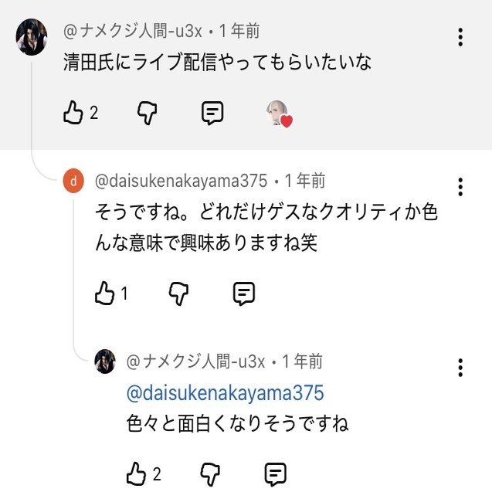Image resolution: width=492 pixels, height=492 pixels.
Task: Open three-dot menu on the bottom reply
Action: [x=460, y=367]
